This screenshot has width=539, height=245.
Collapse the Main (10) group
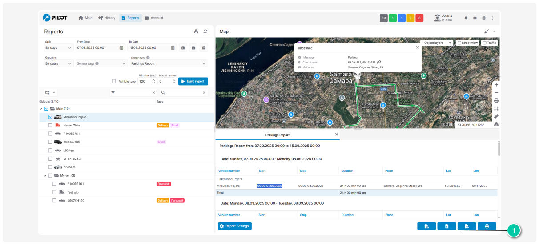click(x=41, y=109)
